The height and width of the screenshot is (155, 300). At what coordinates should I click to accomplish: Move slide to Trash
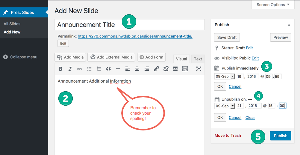[x=228, y=136]
